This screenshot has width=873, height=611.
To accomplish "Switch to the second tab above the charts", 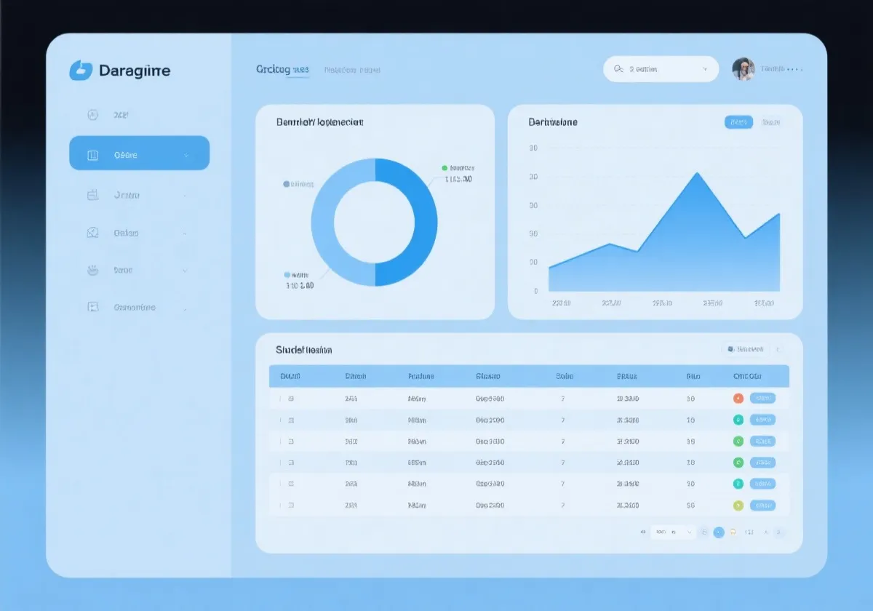I will pyautogui.click(x=352, y=70).
